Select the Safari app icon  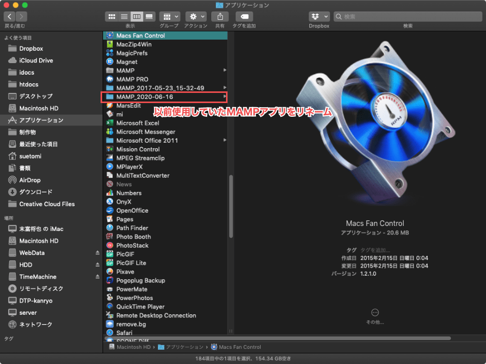point(110,333)
